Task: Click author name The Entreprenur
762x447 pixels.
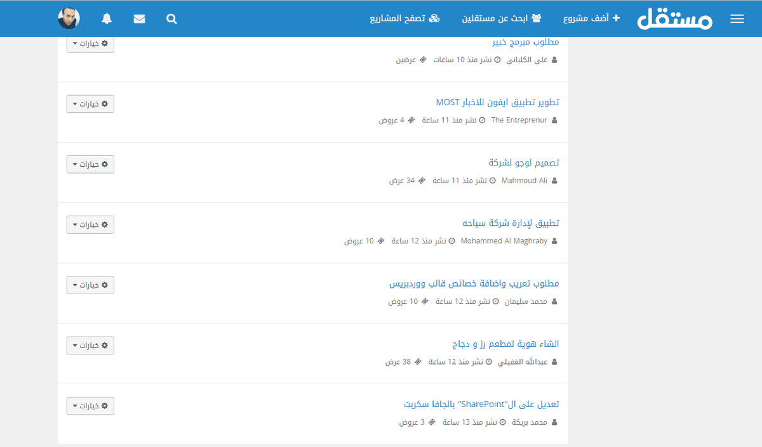Action: pyautogui.click(x=519, y=120)
